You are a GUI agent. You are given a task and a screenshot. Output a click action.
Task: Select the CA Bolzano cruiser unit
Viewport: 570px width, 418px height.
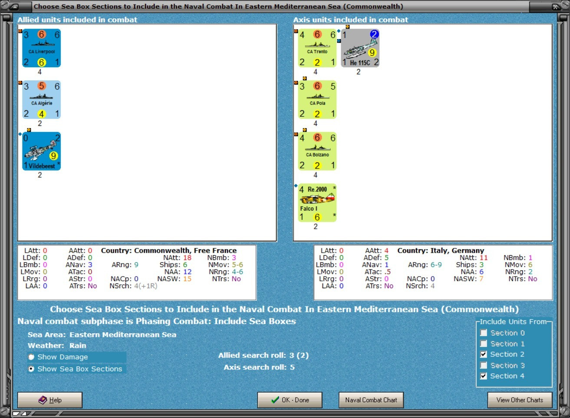point(317,151)
